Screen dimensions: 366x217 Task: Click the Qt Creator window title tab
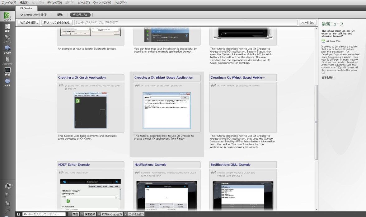26,8
